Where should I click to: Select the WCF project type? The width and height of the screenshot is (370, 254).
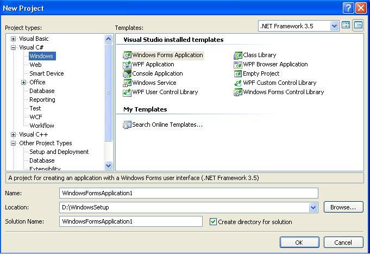pyautogui.click(x=36, y=117)
